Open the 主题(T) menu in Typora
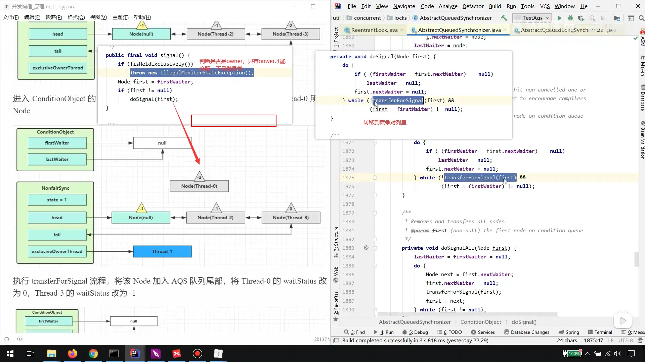Viewport: 645px width, 362px height. tap(120, 17)
